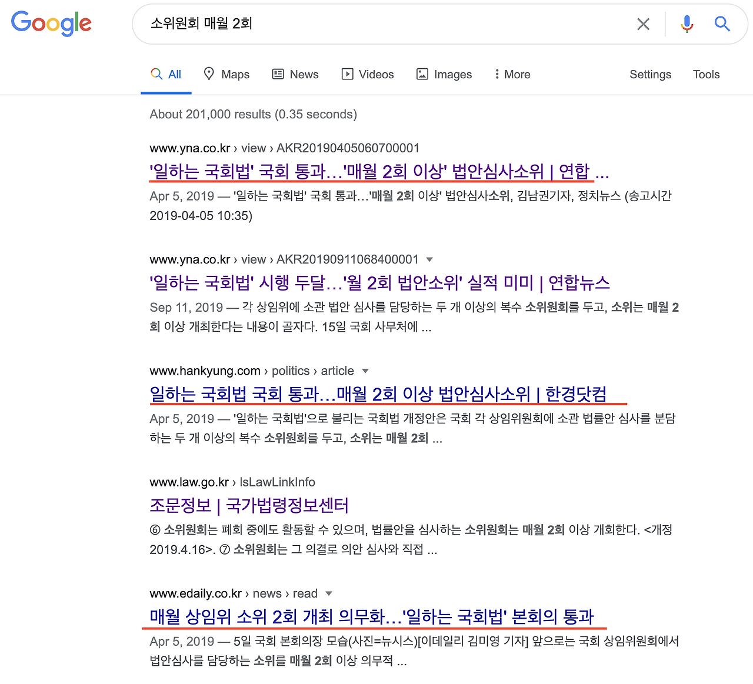Click the snippet dated Sep 11, 2019

[414, 317]
